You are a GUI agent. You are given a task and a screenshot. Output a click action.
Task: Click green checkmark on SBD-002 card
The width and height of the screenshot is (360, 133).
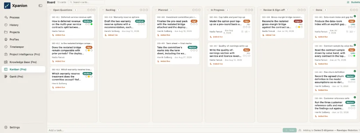coord(355,45)
